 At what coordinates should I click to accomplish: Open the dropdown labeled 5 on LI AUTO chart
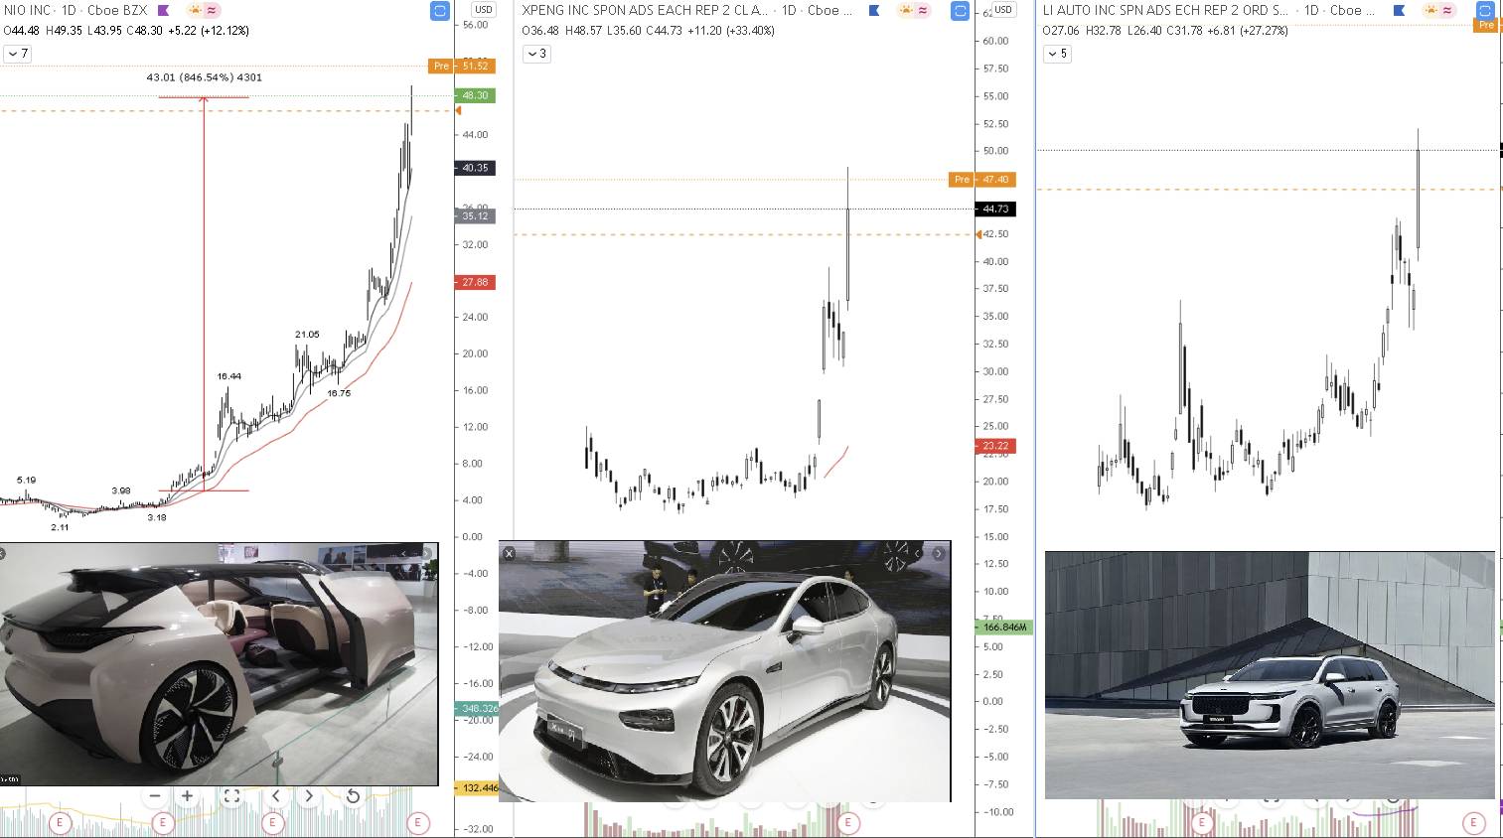pyautogui.click(x=1057, y=55)
